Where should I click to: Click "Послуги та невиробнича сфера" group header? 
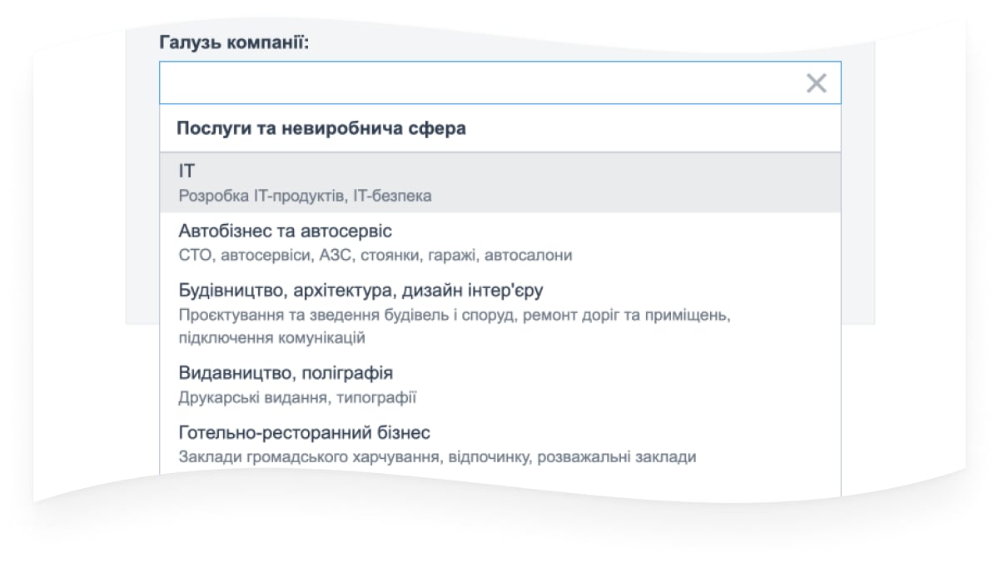[321, 129]
